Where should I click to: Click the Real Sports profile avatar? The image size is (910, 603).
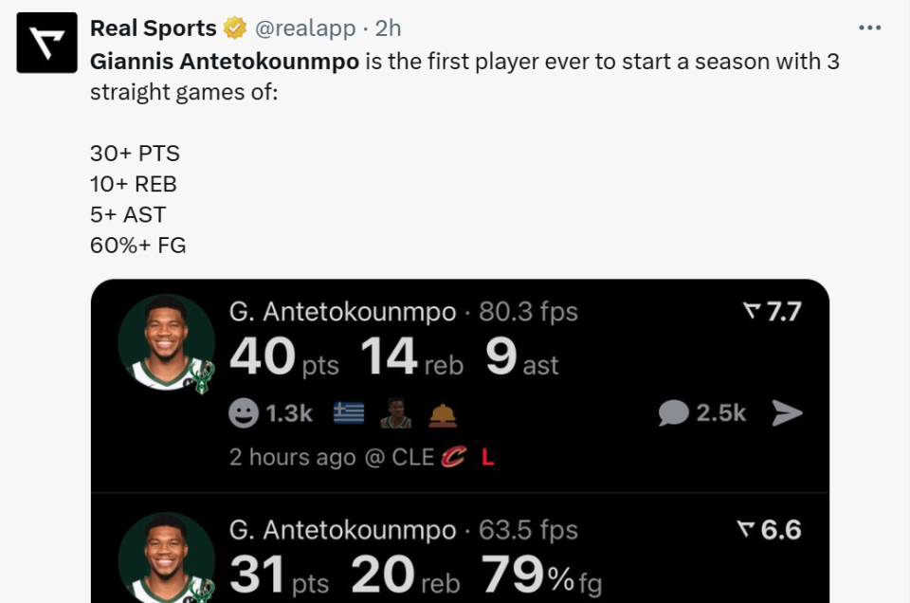[x=46, y=43]
